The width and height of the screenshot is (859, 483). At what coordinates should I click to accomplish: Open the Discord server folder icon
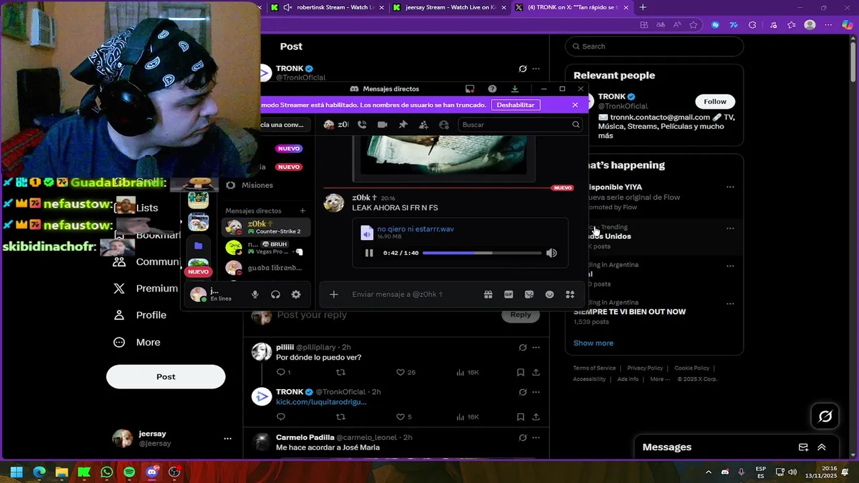click(x=198, y=246)
